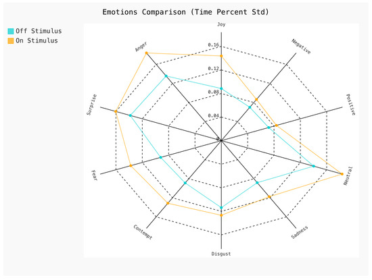Click the orange Sadness data point
Image resolution: width=372 pixels, height=280 pixels.
click(269, 197)
